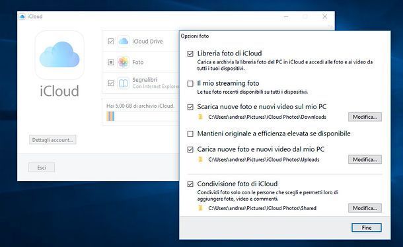403x247 pixels.
Task: Click the iCloud Drive cloud icon
Action: click(x=124, y=41)
